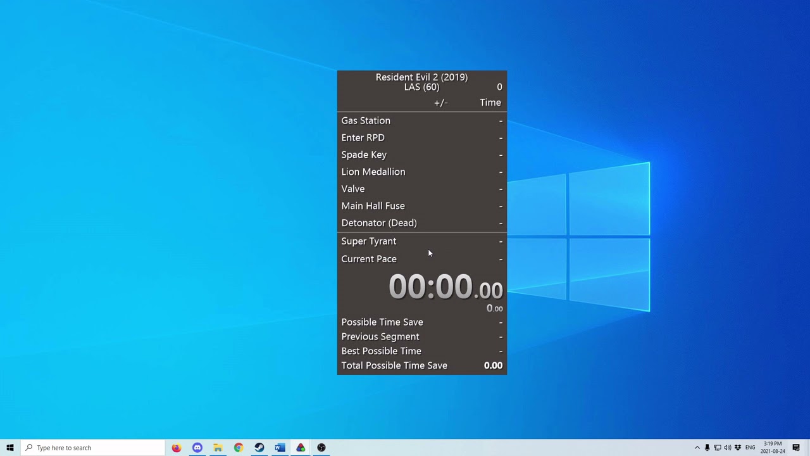Launch Firefox from the taskbar
Viewport: 810px width, 456px height.
(177, 448)
